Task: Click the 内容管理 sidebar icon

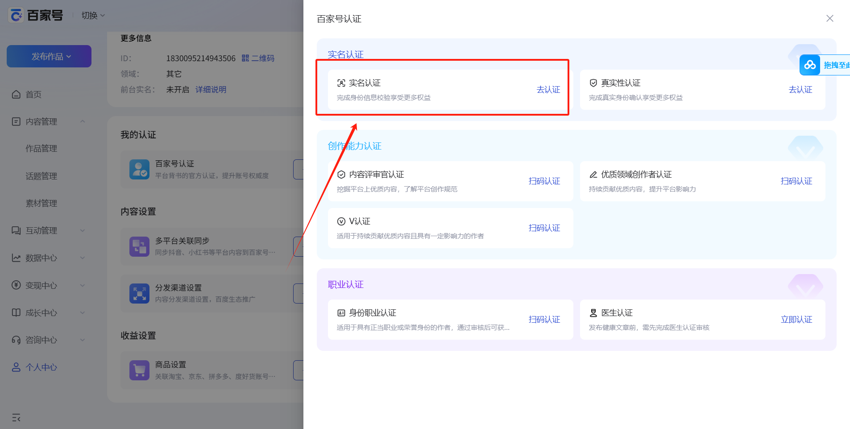Action: (16, 121)
